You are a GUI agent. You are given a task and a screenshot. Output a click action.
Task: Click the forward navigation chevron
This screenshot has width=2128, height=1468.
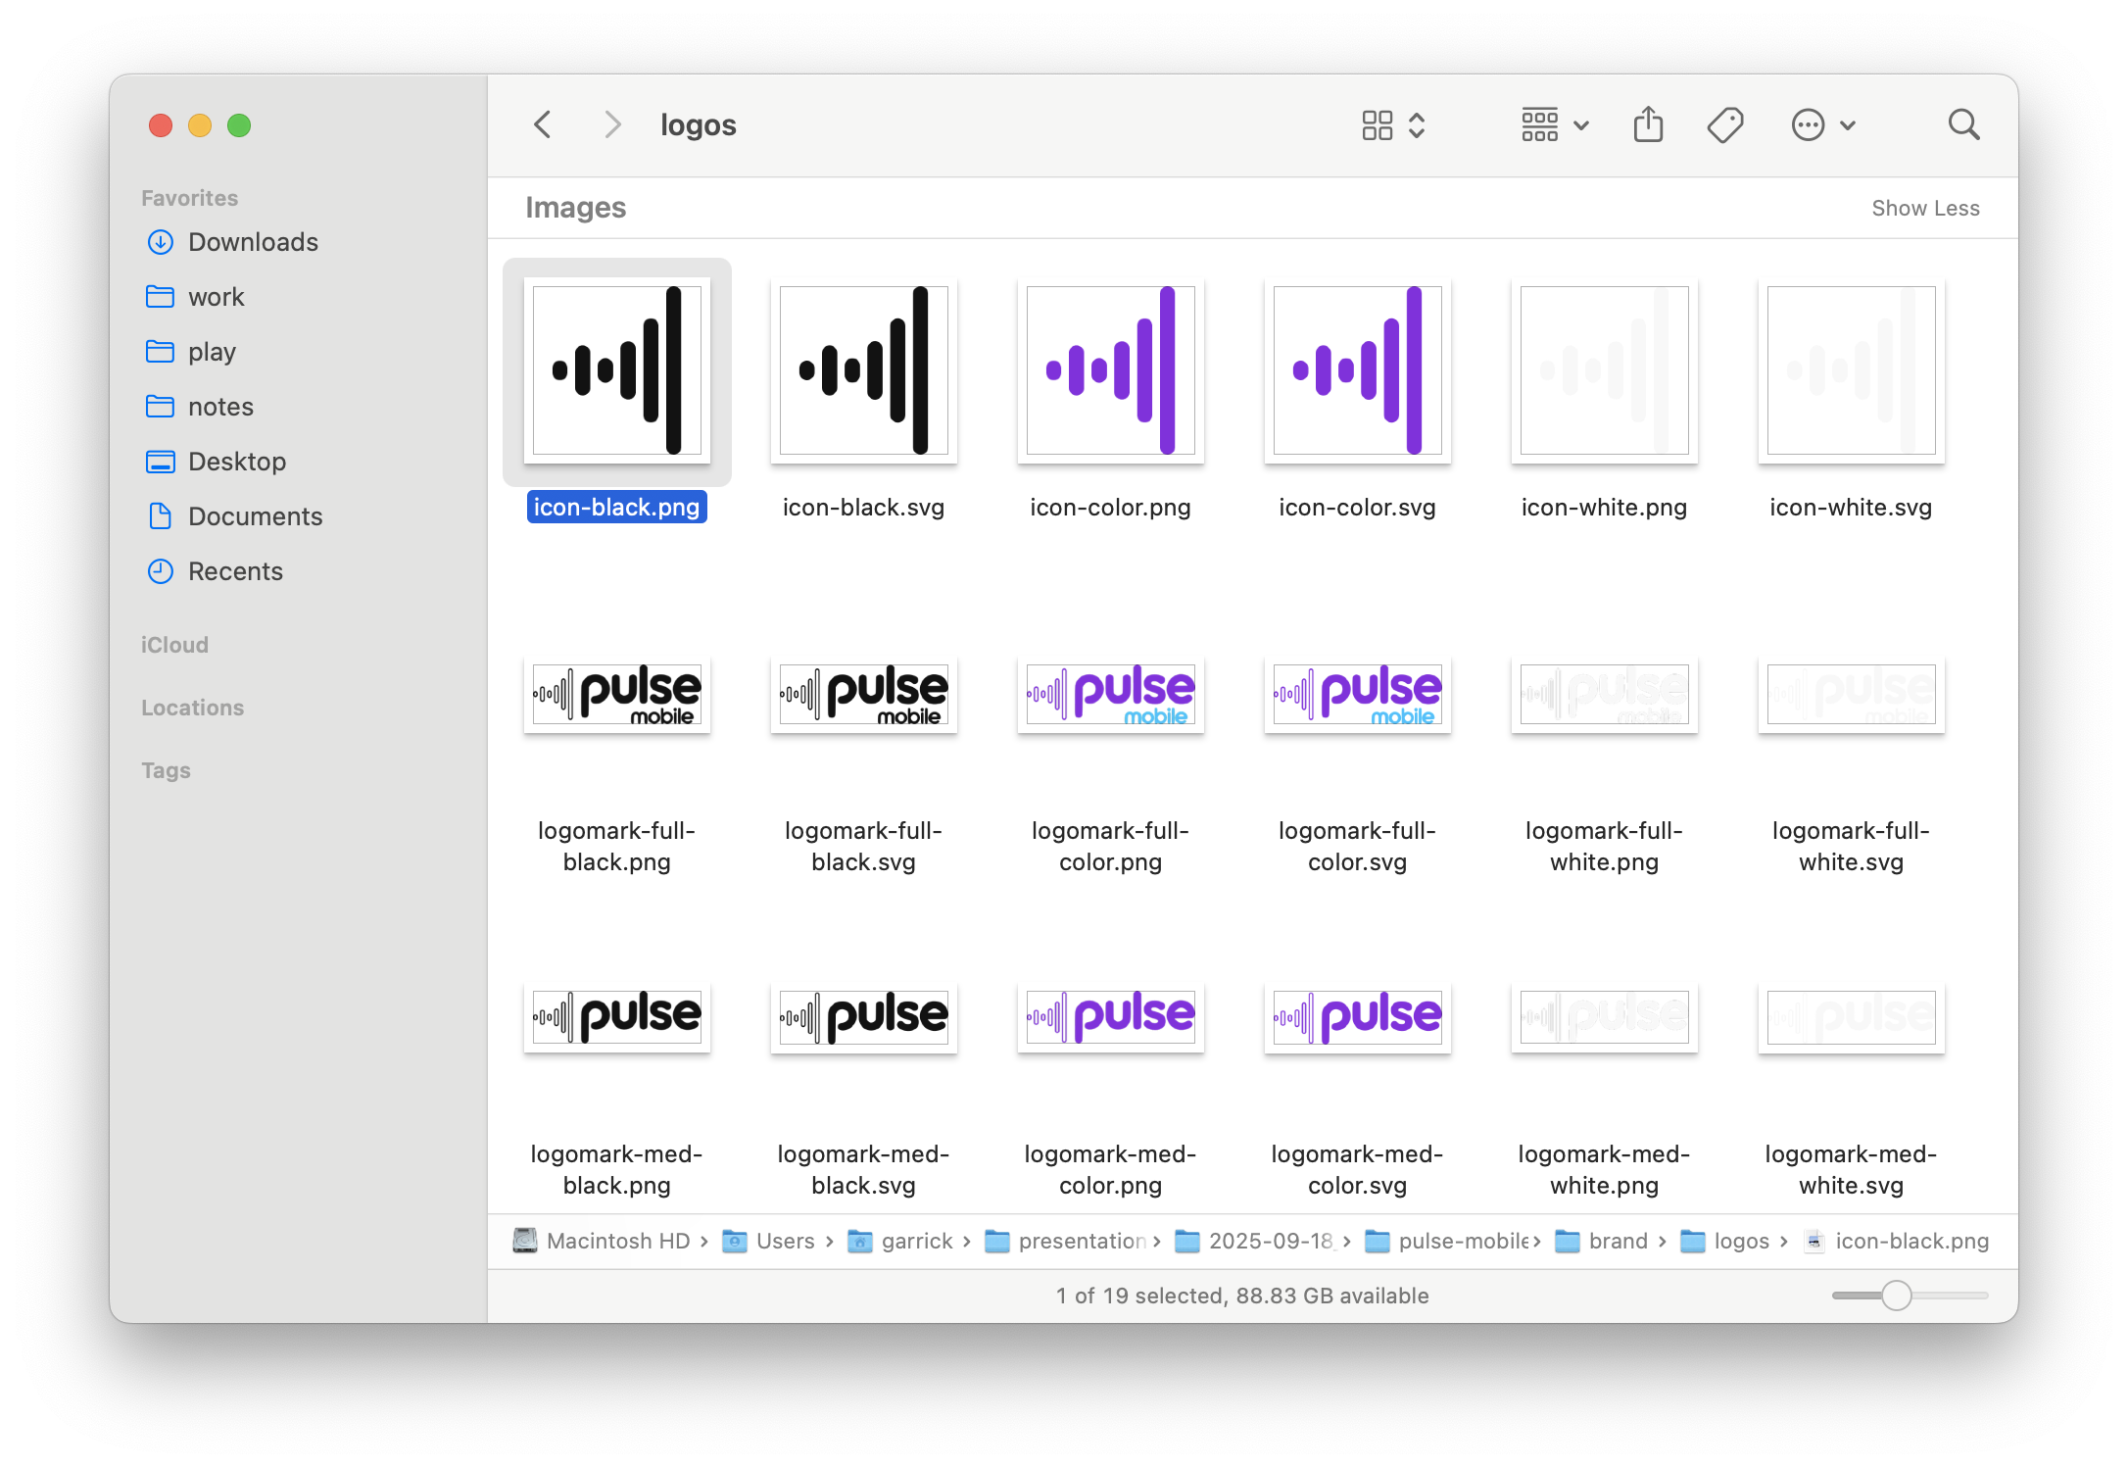(x=612, y=124)
